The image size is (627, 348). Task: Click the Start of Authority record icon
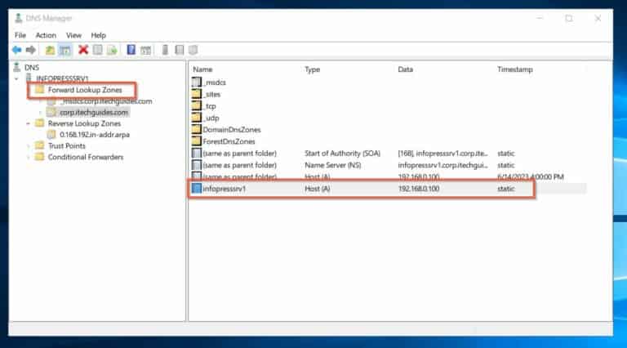pos(196,153)
